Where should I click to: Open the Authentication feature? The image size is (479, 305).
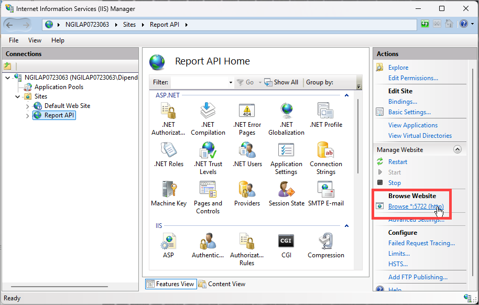point(208,246)
